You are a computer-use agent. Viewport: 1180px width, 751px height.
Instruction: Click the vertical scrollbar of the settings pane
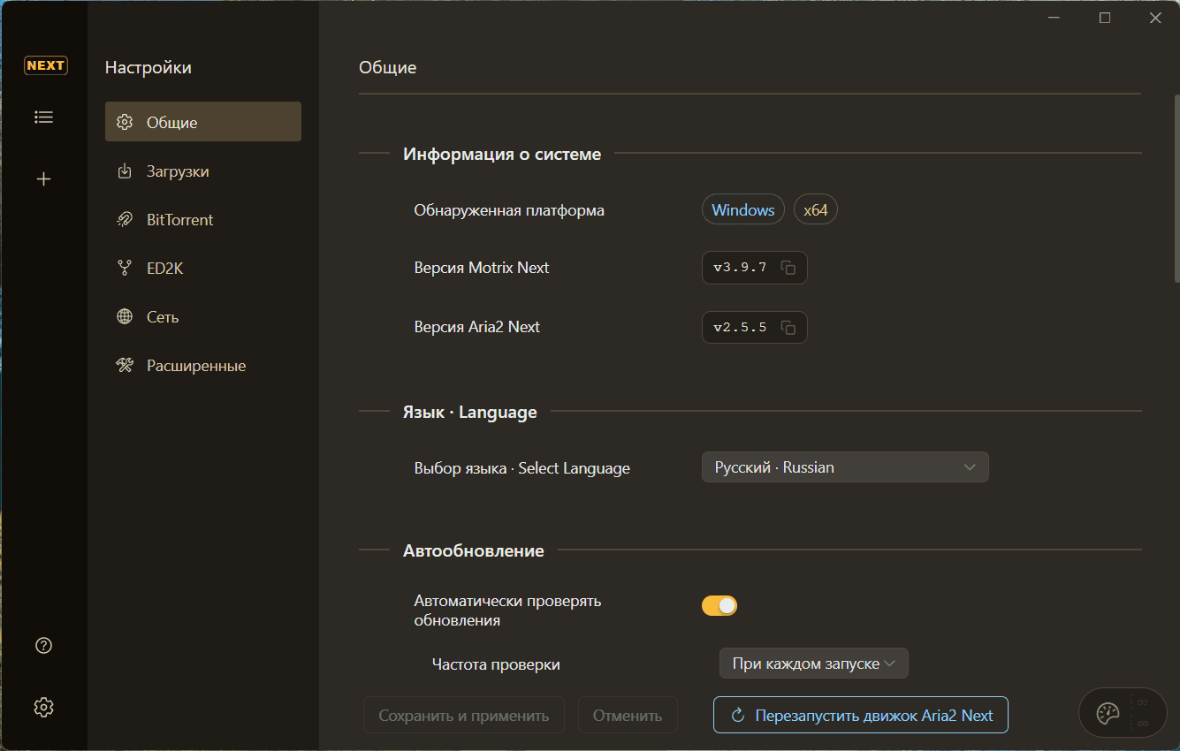1176,187
